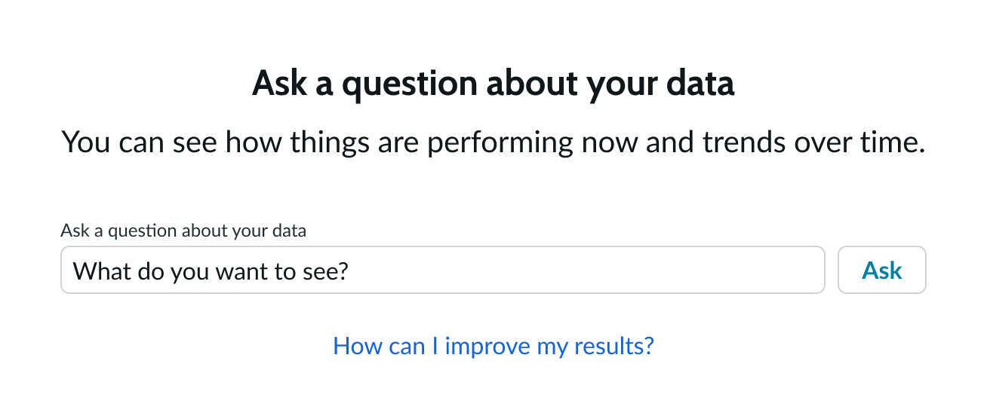View tips via "How can I improve my results?"
Screen dimensions: 987x419
(493, 346)
